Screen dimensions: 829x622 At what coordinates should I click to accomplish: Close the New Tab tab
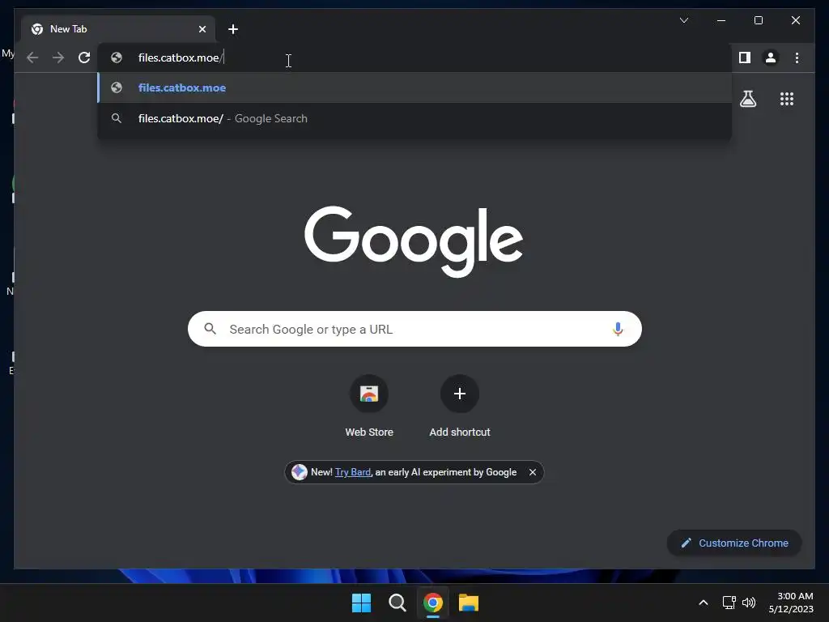pyautogui.click(x=202, y=29)
